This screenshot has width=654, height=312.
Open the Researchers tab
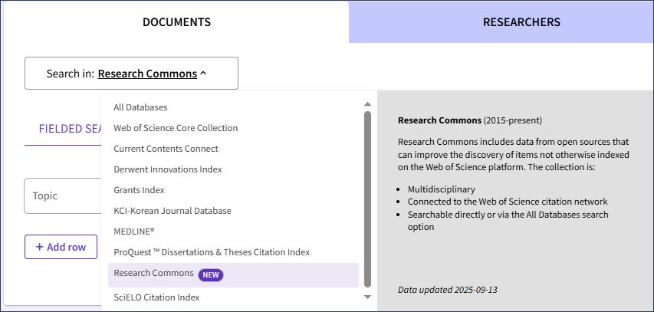(521, 22)
